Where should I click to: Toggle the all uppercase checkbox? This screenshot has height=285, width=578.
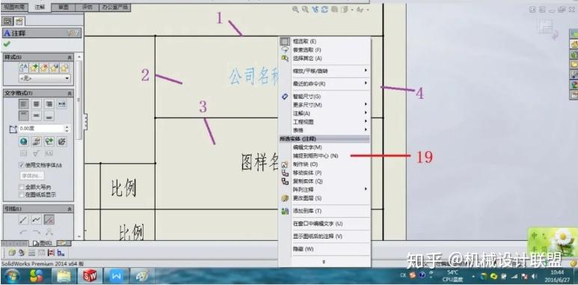(22, 187)
